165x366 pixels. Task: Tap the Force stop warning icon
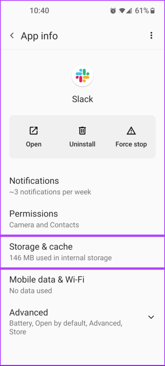tap(131, 131)
